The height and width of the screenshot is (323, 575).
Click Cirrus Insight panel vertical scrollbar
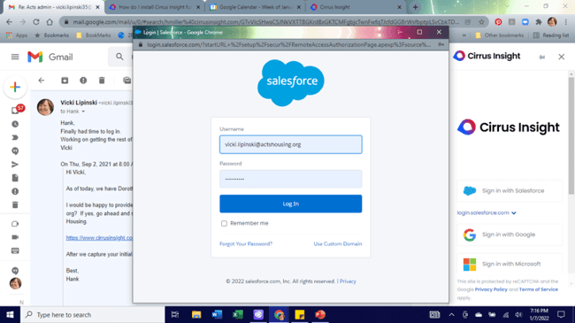point(571,135)
